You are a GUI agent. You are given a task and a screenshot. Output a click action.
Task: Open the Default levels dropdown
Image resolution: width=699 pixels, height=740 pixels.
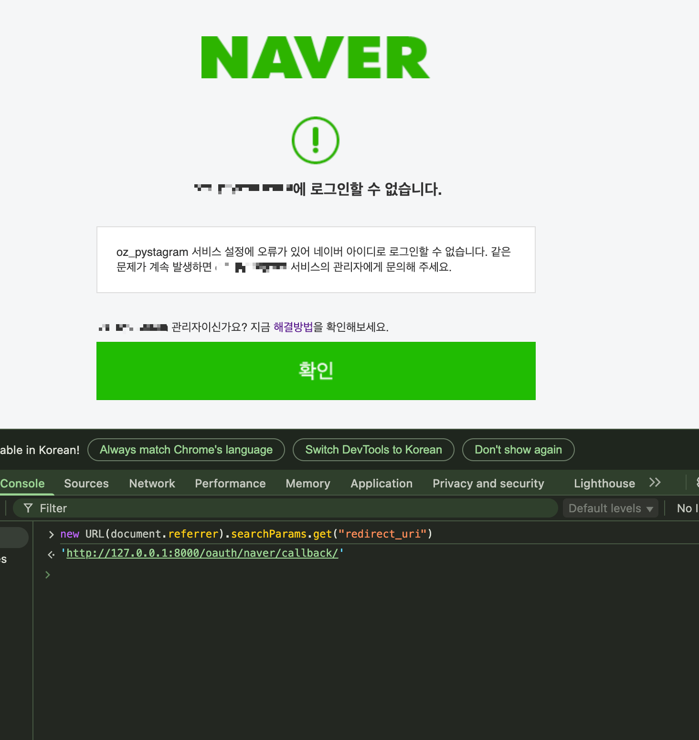point(611,508)
